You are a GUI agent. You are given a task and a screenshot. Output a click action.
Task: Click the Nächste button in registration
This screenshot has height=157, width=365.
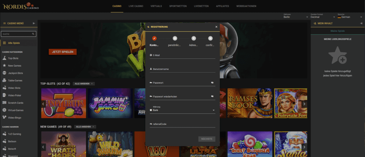(207, 139)
